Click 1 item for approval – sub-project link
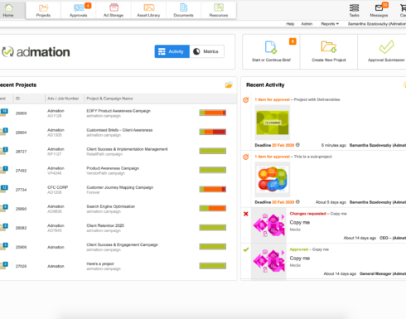Screen dimensions: 406x319 tap(293, 157)
